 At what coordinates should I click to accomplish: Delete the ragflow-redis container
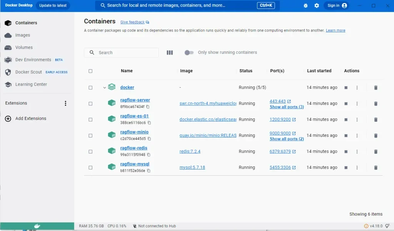[376, 152]
